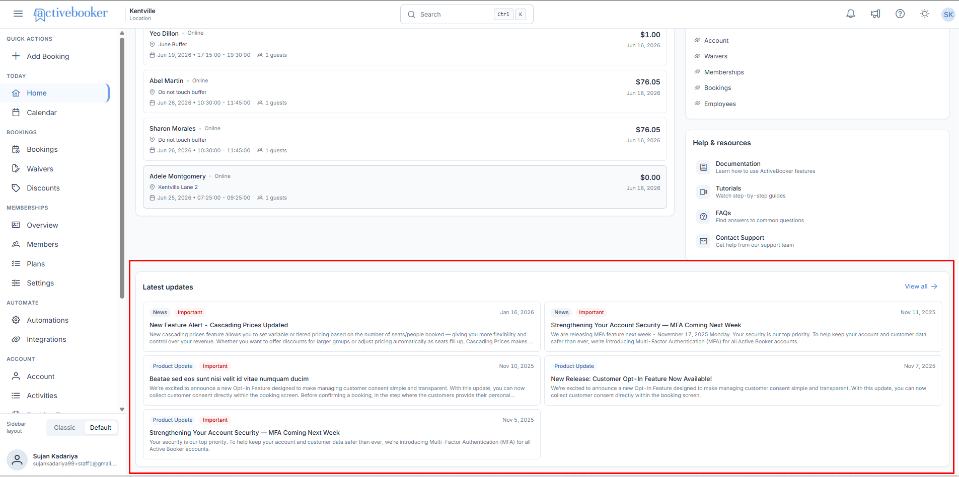
Task: Switch sidebar layout to Default
Action: point(101,428)
